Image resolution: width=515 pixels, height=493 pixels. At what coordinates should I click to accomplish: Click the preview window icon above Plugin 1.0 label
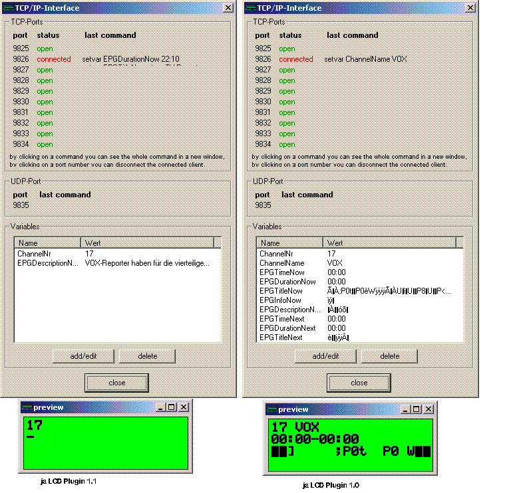click(x=271, y=410)
